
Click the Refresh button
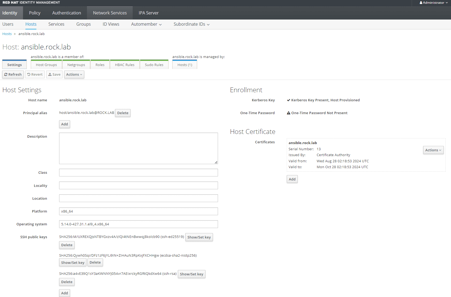pyautogui.click(x=13, y=74)
